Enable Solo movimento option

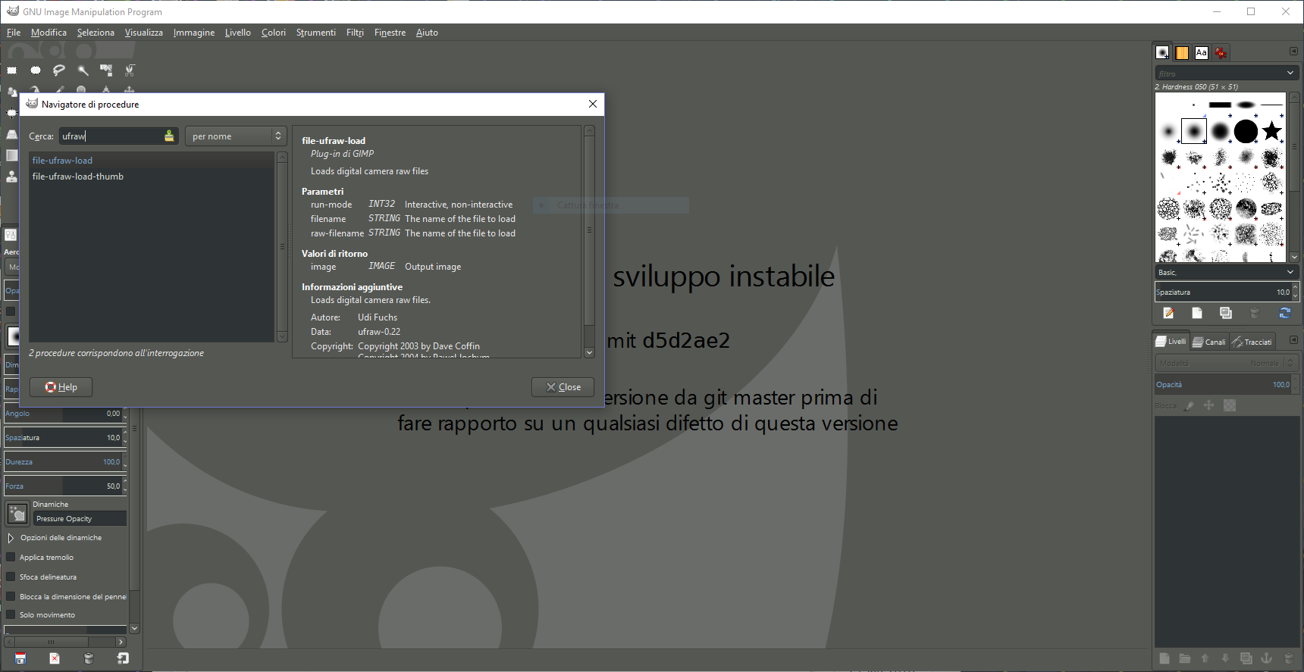pos(11,614)
